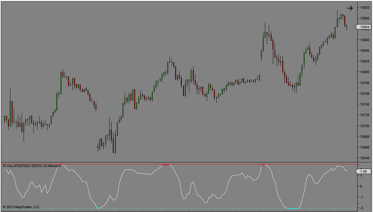The width and height of the screenshot is (373, 212).
Task: Click the chart panel header area
Action: pyautogui.click(x=126, y=3)
